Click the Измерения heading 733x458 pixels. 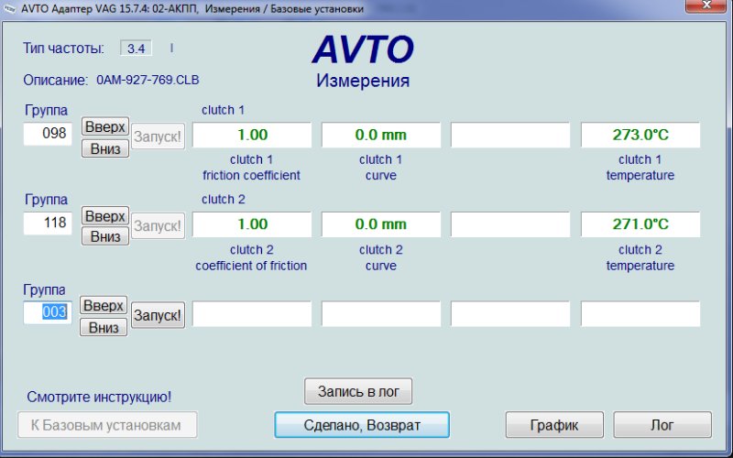(363, 81)
